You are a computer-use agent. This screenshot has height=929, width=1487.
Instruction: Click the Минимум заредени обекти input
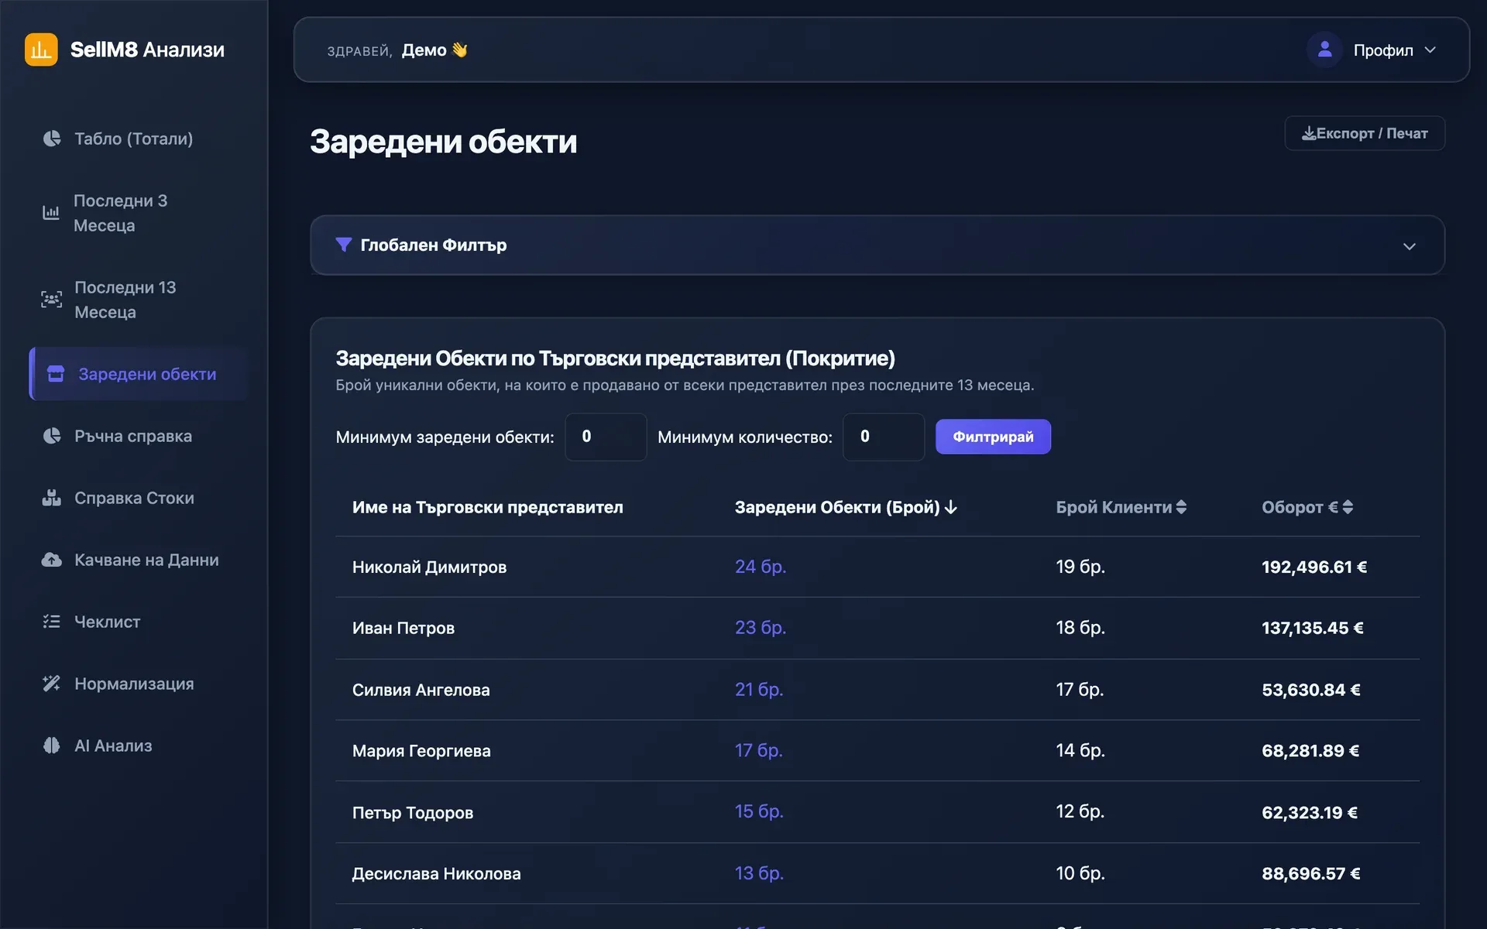pyautogui.click(x=606, y=437)
